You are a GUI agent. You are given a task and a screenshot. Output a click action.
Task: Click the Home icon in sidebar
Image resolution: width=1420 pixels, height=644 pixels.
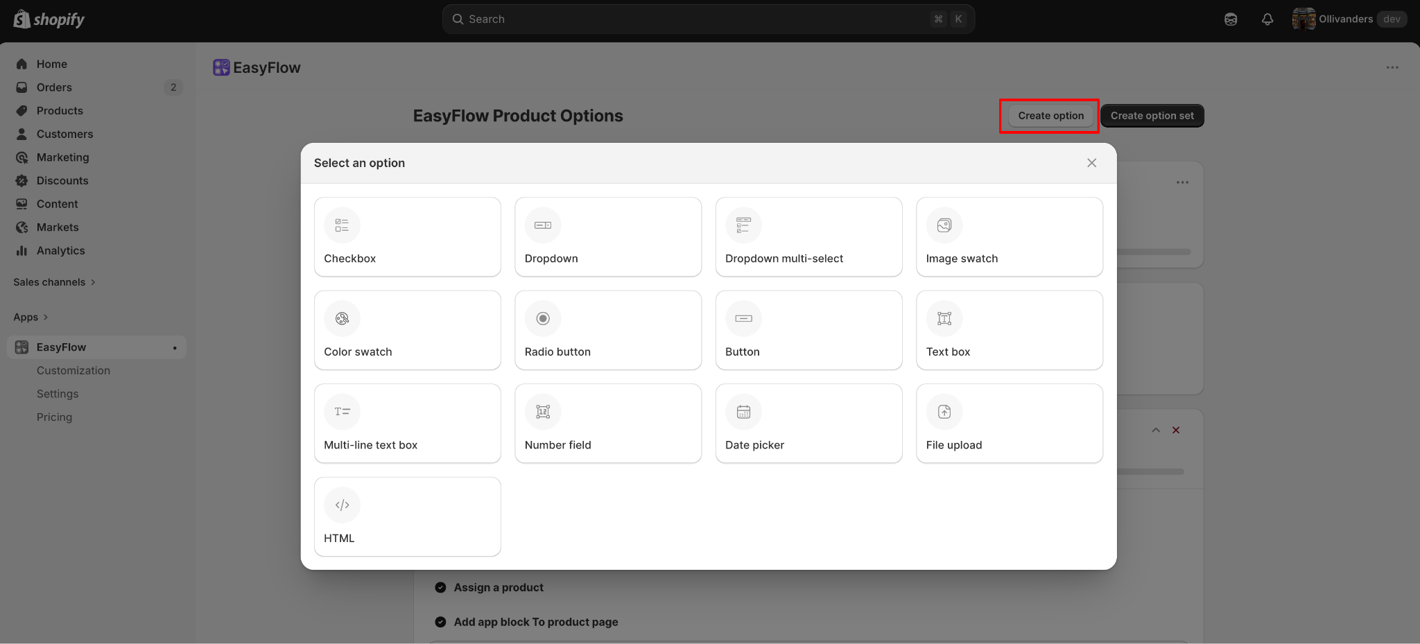tap(22, 64)
